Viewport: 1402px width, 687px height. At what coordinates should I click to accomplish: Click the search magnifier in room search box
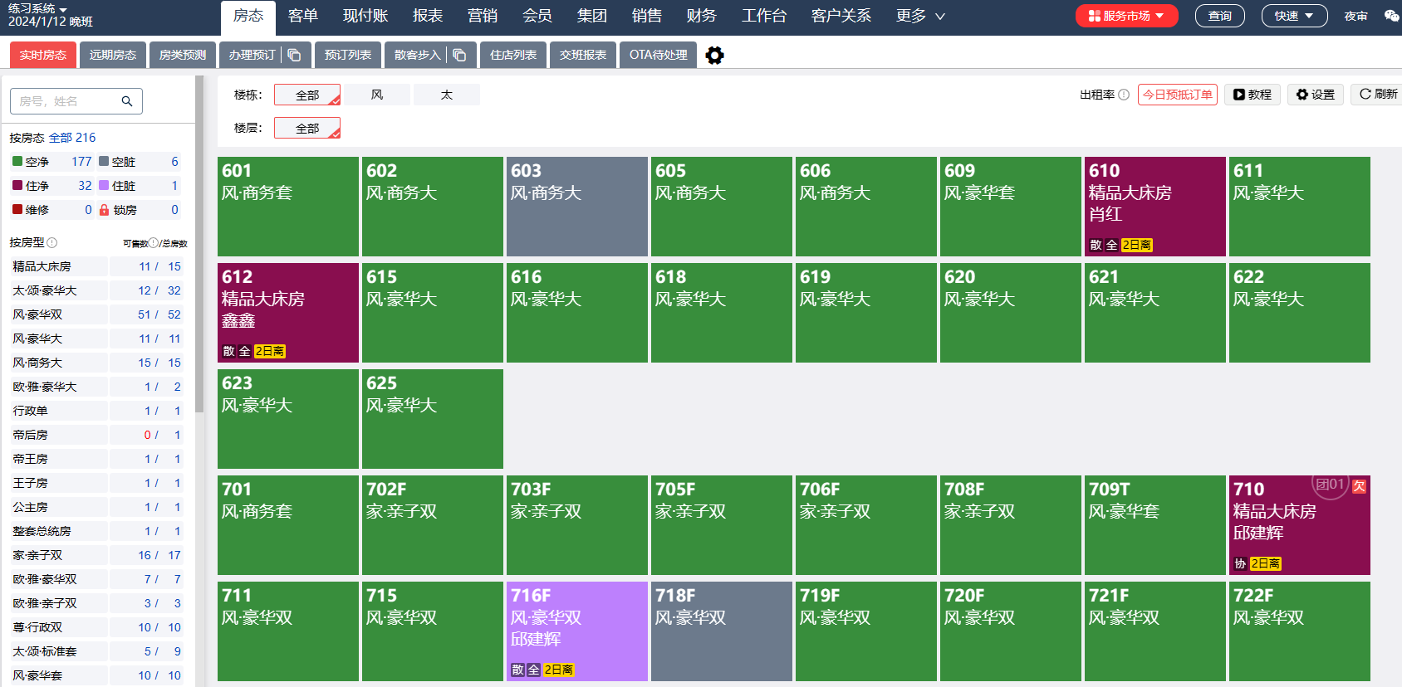[127, 101]
